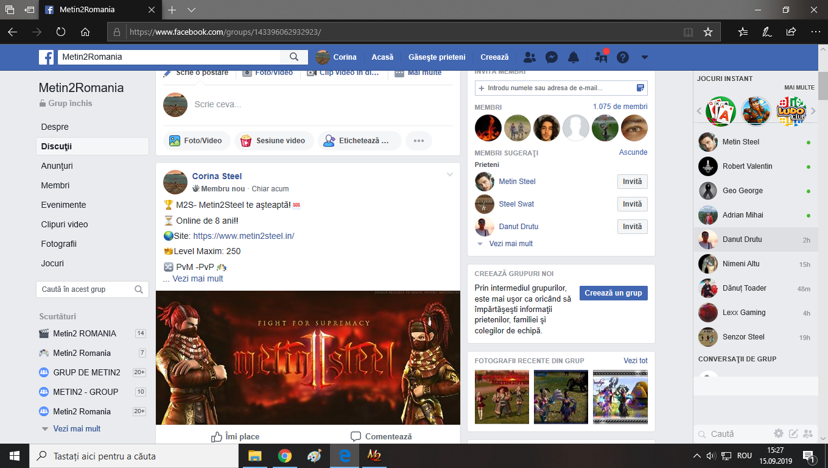Viewport: 828px width, 468px height.
Task: Add page to favorites star icon
Action: click(x=707, y=32)
